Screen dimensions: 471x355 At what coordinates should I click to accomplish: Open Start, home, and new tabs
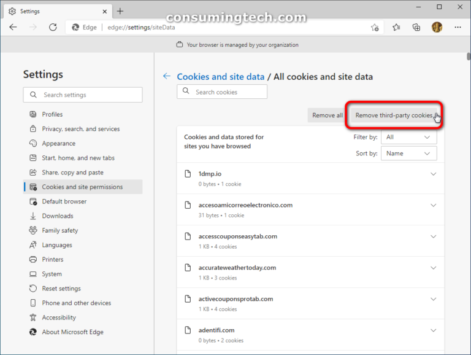click(83, 158)
